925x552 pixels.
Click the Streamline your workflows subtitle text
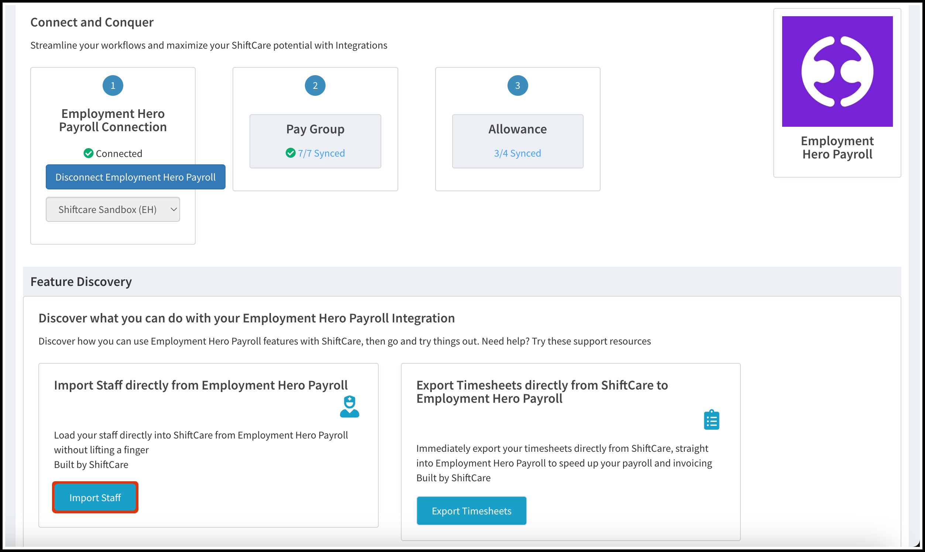pos(209,45)
